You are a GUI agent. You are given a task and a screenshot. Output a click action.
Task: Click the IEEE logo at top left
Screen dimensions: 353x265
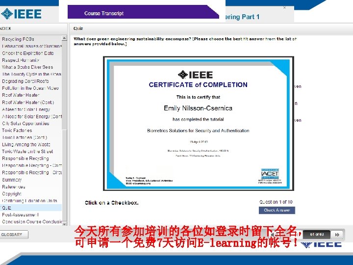[x=21, y=14]
